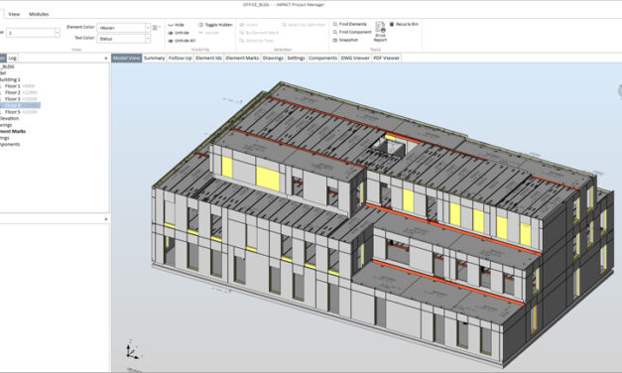
Task: Select Floor 2 in project tree
Action: click(x=12, y=92)
